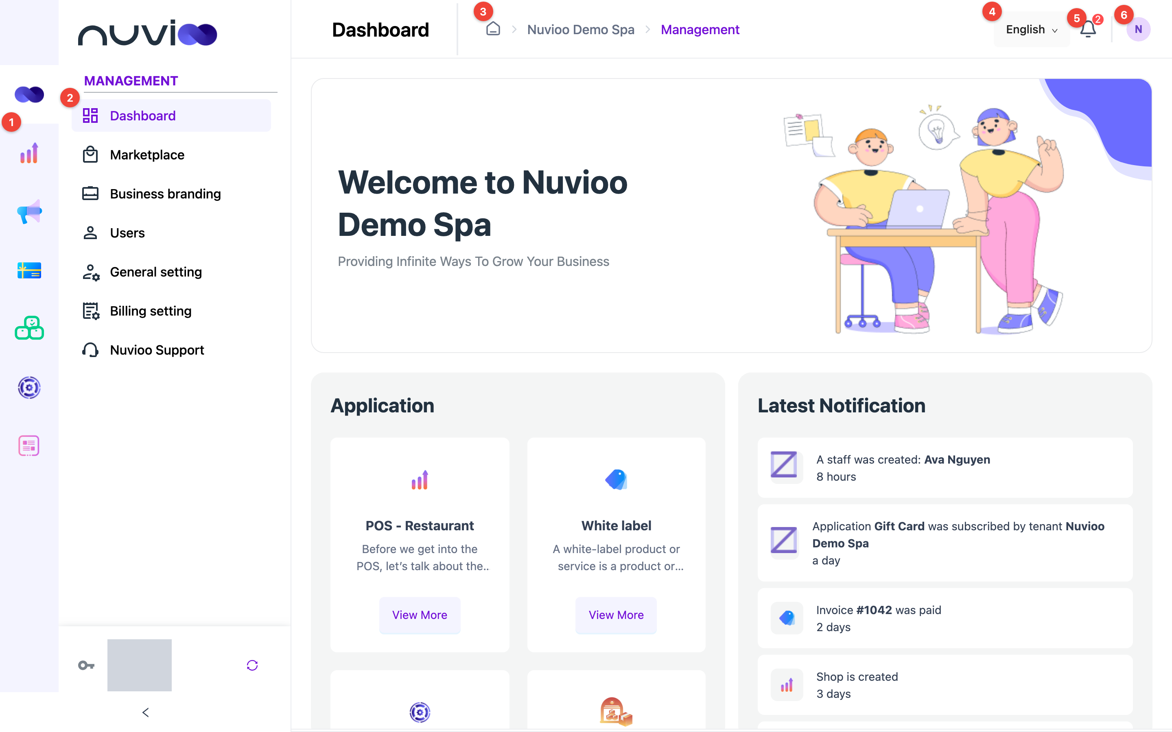Click the POS - Restaurant card title
The image size is (1172, 732).
420,525
